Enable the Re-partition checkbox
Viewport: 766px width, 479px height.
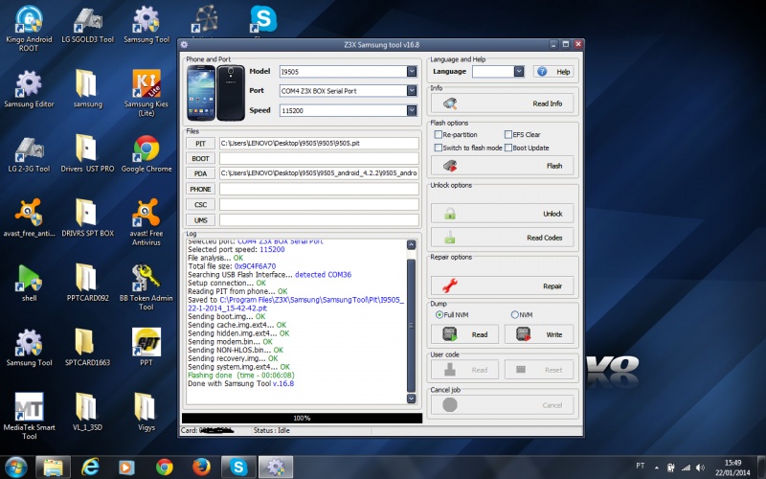[439, 134]
